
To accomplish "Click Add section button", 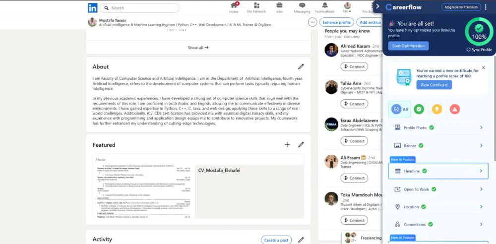I will pos(370,22).
